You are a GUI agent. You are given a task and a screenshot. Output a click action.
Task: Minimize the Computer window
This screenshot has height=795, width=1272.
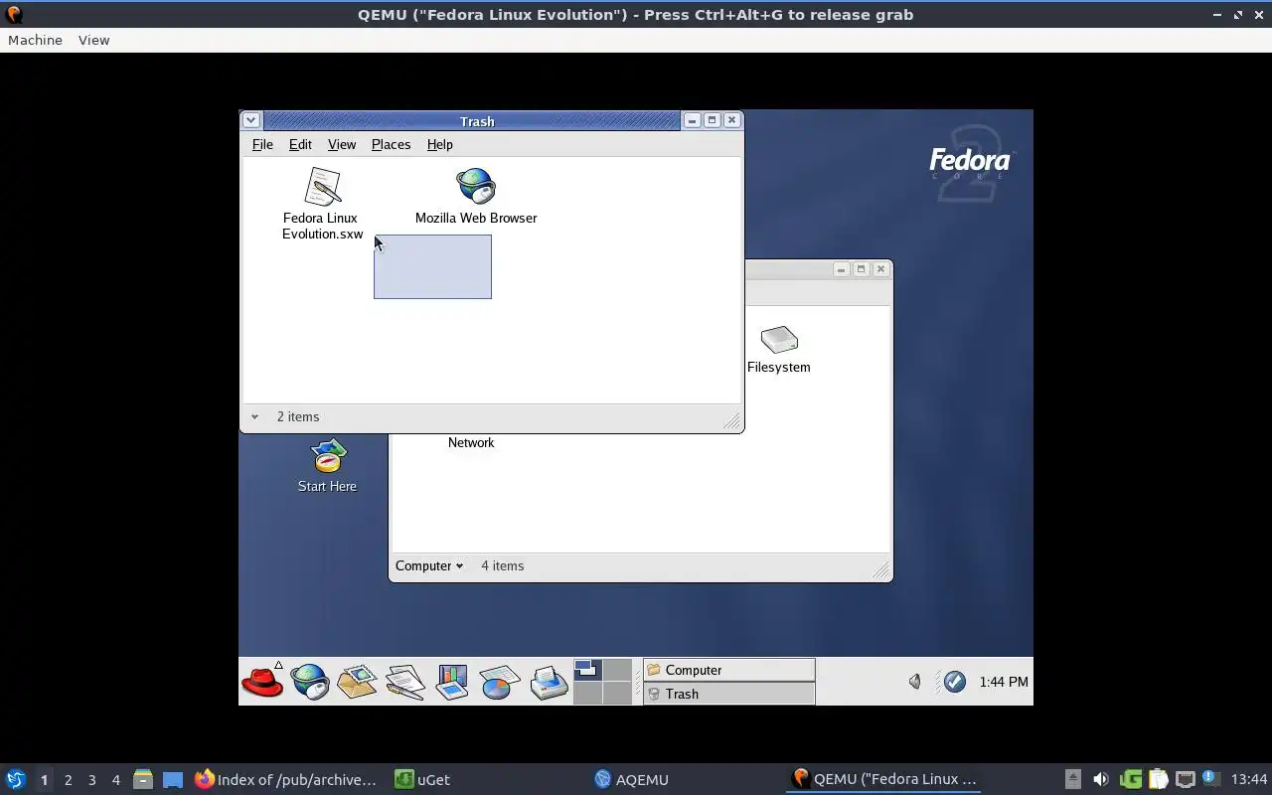(841, 269)
